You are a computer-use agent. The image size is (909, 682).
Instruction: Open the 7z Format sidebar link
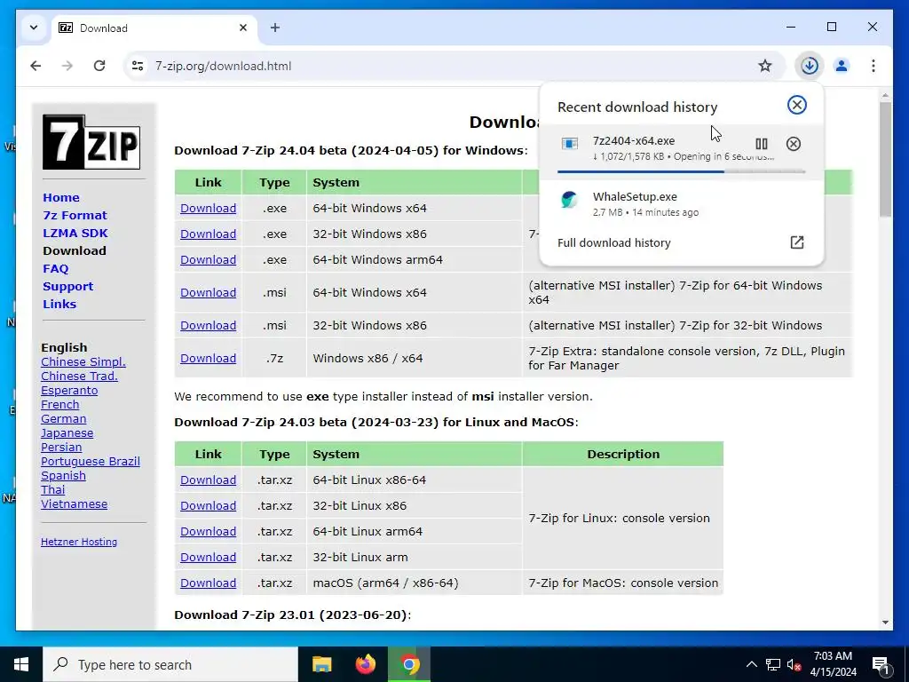tap(75, 215)
